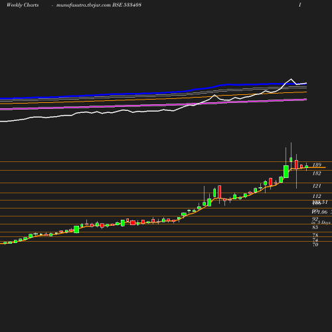The image size is (332, 332).
Task: Select the 121 price level label
Action: tap(317, 186)
